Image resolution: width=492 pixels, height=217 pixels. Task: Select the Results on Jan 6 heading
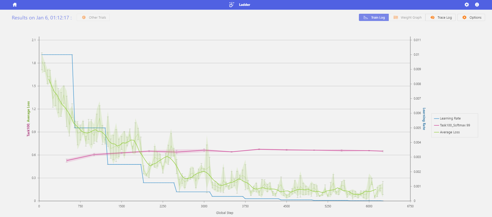42,18
